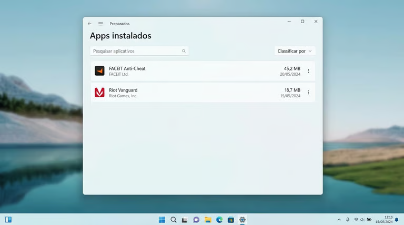404x225 pixels.
Task: Click the 20/05/2024 install date
Action: (x=290, y=74)
